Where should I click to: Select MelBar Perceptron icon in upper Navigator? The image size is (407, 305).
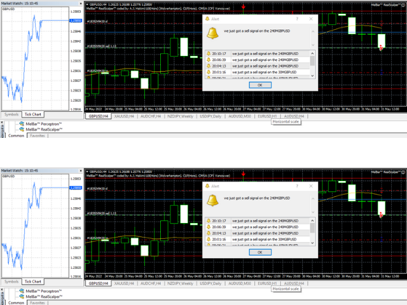[x=22, y=124]
